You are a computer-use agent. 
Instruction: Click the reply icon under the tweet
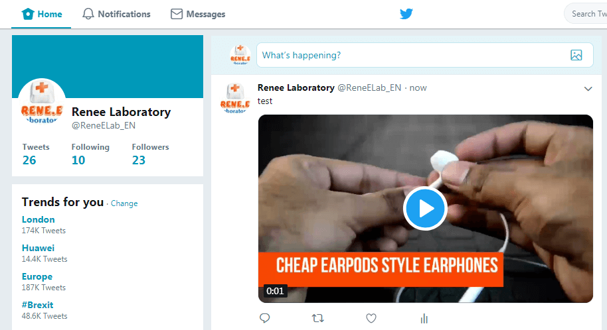[x=265, y=318]
